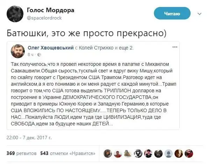Open the 369 ретвитов list

[x=21, y=153]
